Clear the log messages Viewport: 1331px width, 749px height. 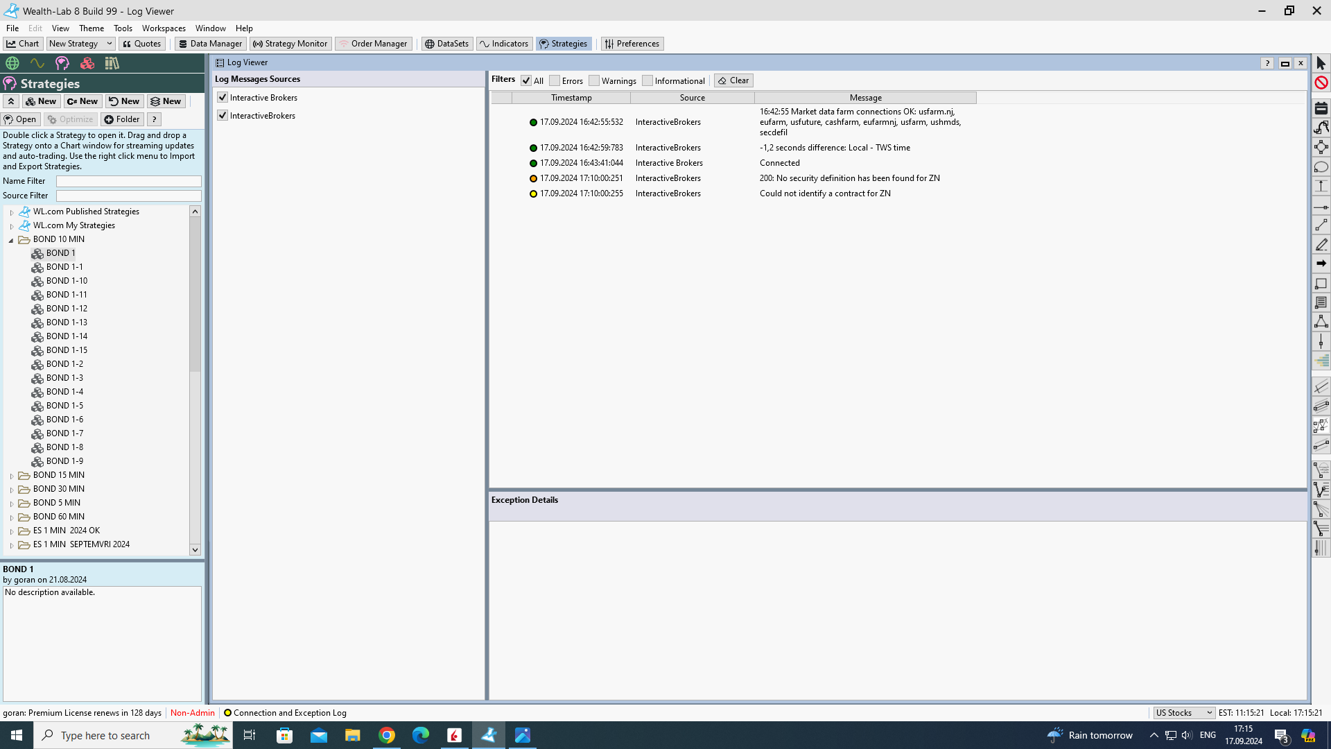[x=733, y=80]
